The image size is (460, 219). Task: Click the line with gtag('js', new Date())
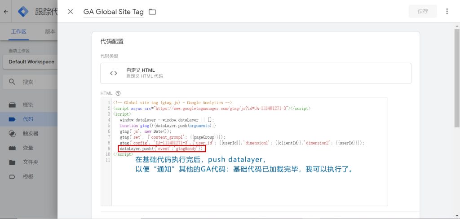click(145, 131)
